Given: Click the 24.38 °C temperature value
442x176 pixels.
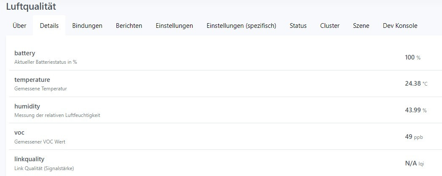Looking at the screenshot, I should (416, 84).
